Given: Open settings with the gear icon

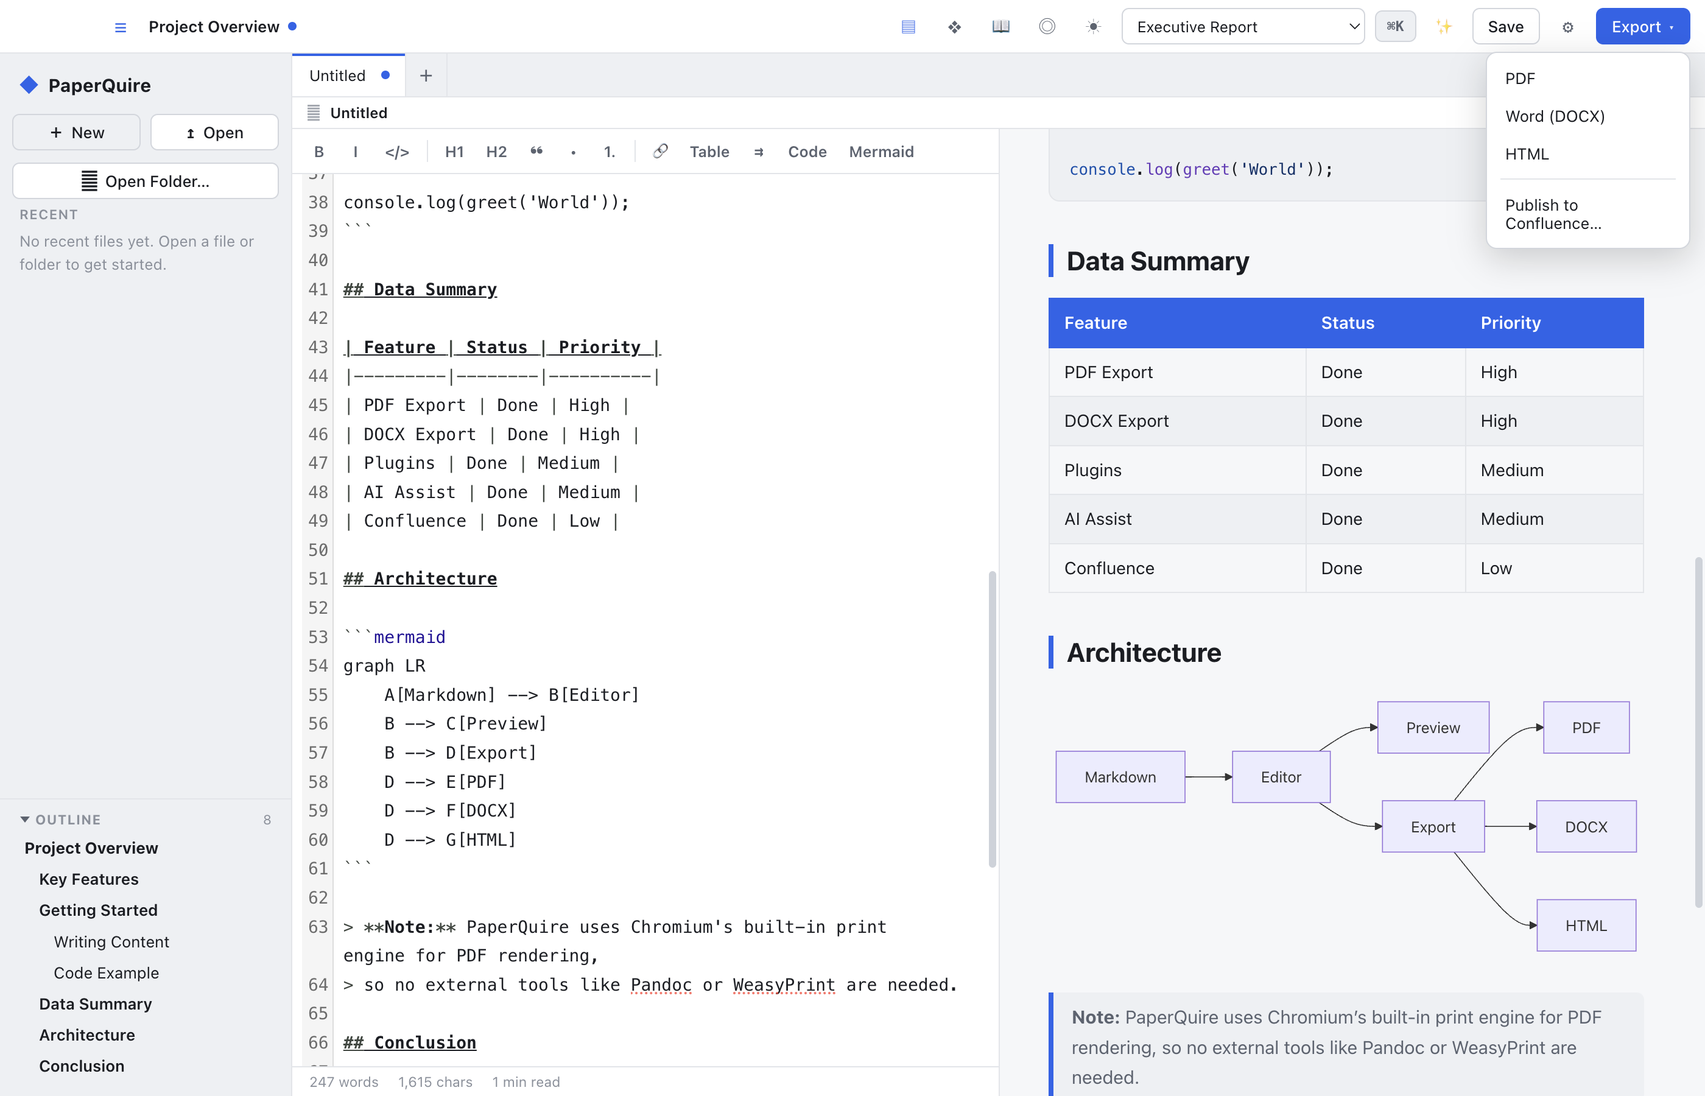Looking at the screenshot, I should [x=1567, y=27].
